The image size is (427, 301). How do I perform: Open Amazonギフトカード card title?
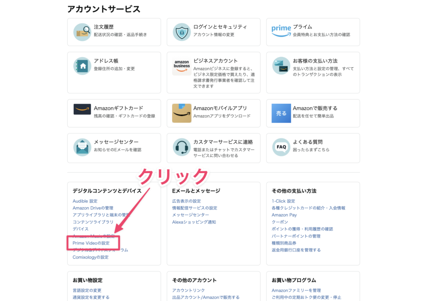point(118,108)
